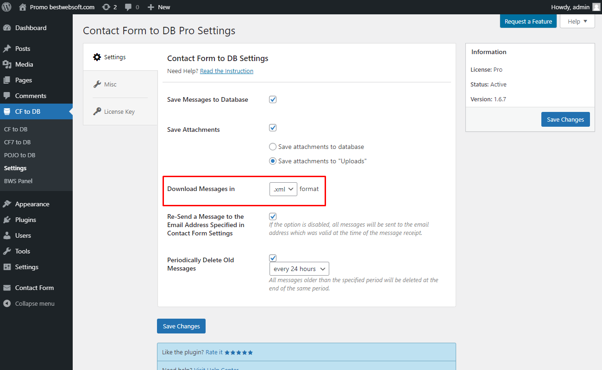
Task: Click the Collapse menu arrow icon
Action: 7,303
